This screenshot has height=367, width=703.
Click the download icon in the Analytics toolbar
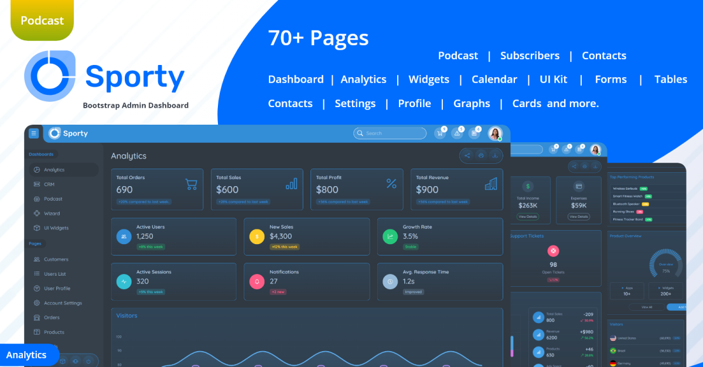(495, 155)
